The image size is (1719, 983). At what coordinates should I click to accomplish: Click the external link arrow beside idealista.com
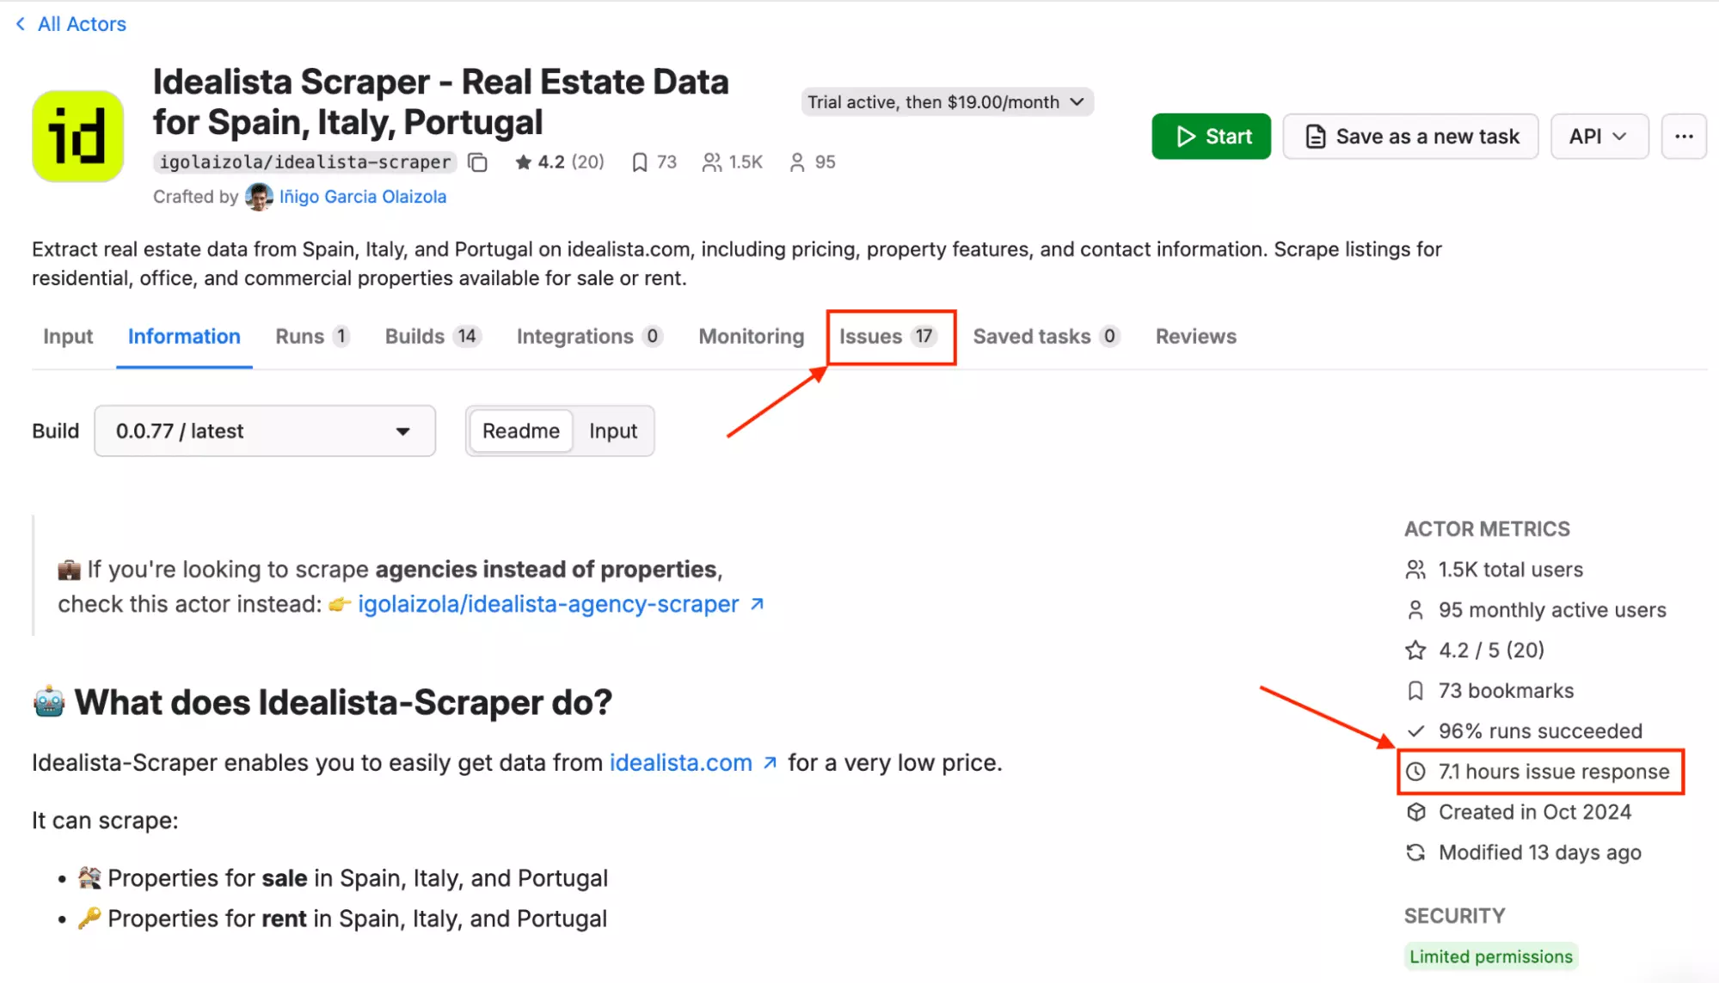point(770,761)
